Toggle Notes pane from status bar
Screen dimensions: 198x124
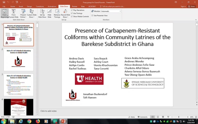pyautogui.click(x=132, y=117)
